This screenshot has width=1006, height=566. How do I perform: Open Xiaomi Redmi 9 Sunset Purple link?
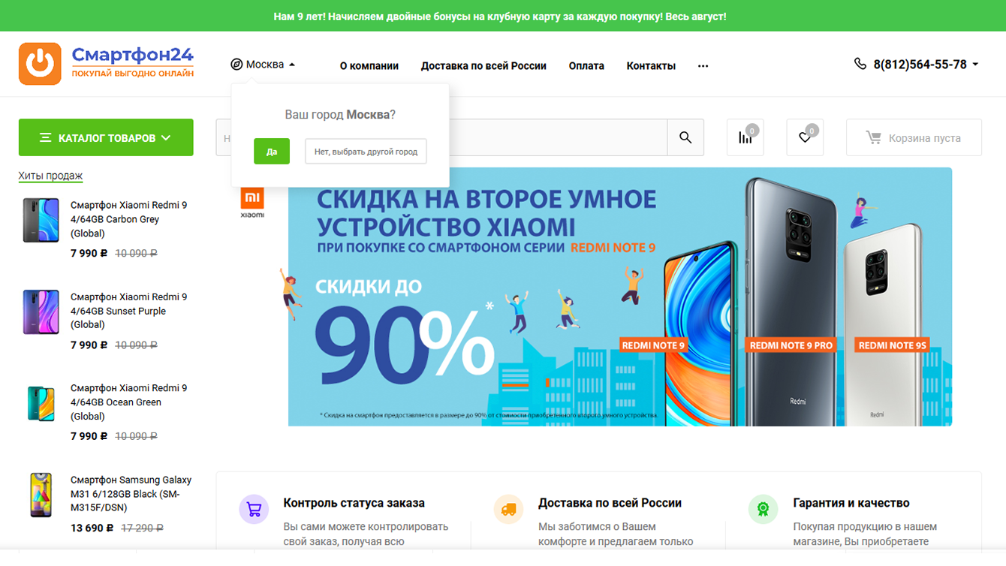129,311
